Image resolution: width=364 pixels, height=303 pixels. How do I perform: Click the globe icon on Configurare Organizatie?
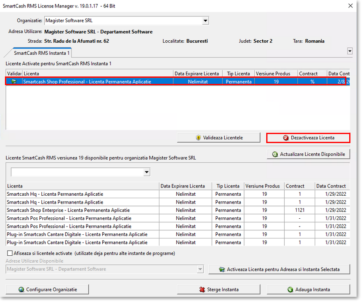(x=21, y=289)
